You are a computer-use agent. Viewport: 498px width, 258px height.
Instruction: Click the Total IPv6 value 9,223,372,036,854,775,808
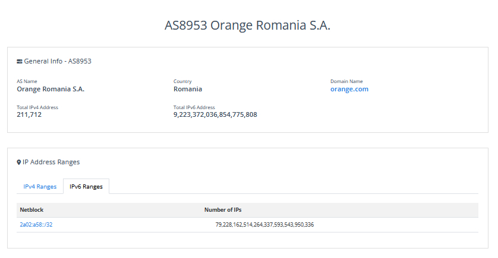215,114
